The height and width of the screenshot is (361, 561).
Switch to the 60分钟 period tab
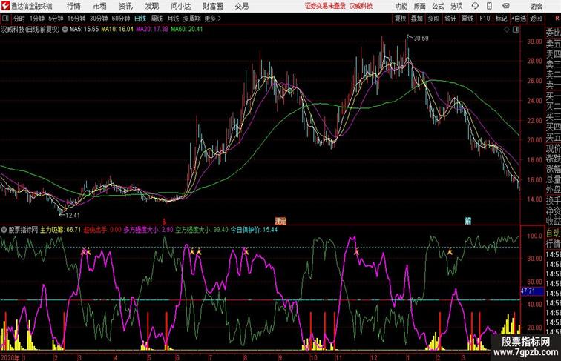pos(121,19)
